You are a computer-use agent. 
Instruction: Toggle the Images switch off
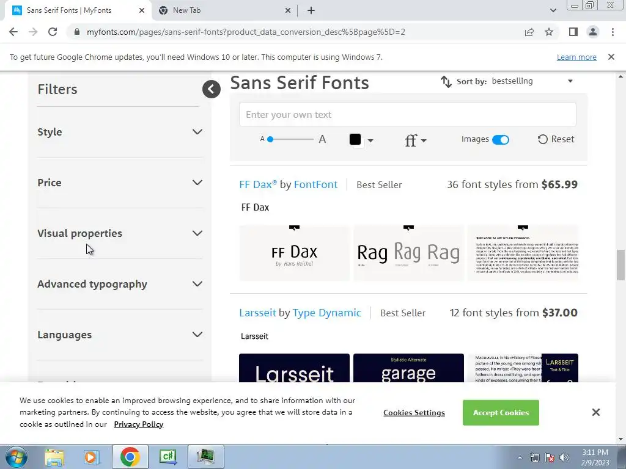point(500,140)
